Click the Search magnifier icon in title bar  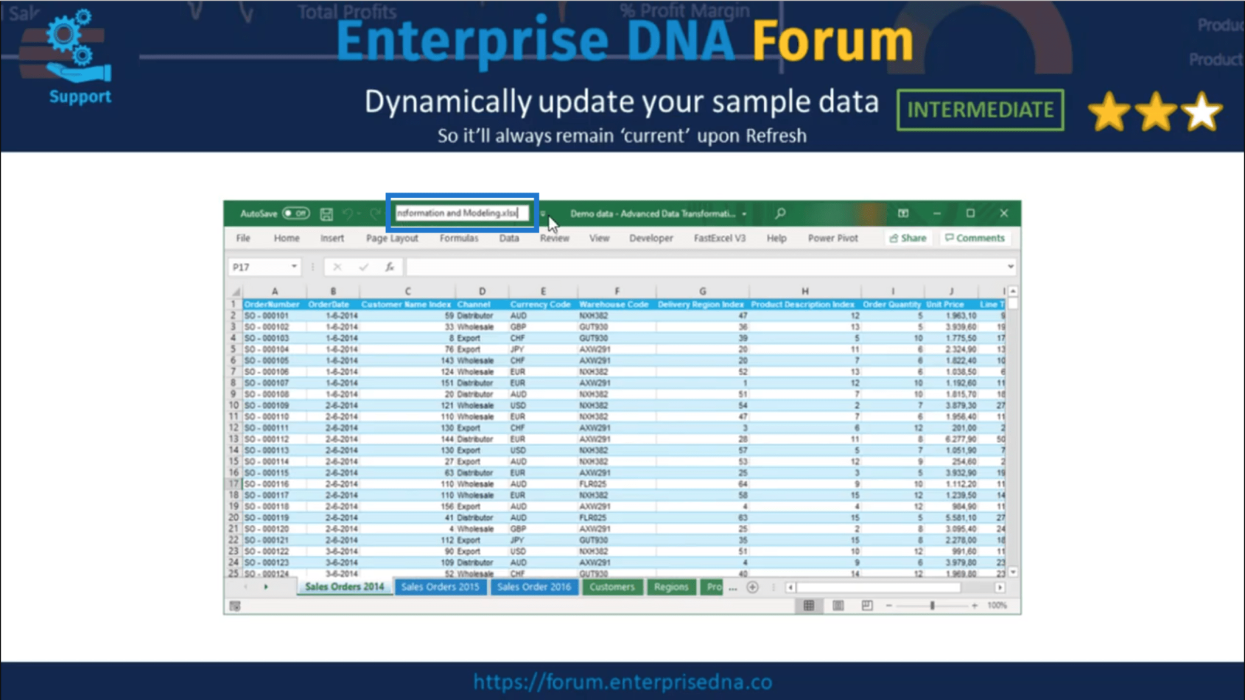[780, 213]
